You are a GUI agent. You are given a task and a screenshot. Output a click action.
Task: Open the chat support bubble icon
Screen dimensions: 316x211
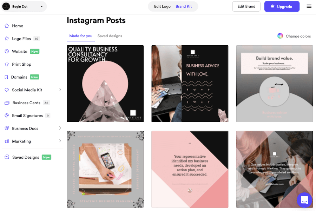tap(304, 200)
